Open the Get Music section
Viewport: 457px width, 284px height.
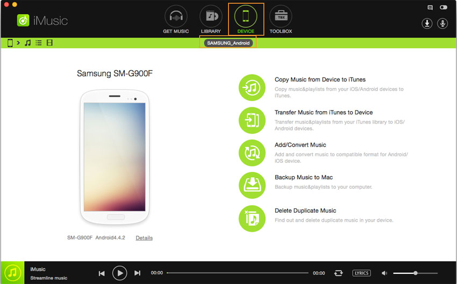(176, 18)
